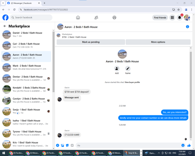Screen dimensions: 195x156
Task: Open the weather Rain taskbar widget
Action: point(150,153)
